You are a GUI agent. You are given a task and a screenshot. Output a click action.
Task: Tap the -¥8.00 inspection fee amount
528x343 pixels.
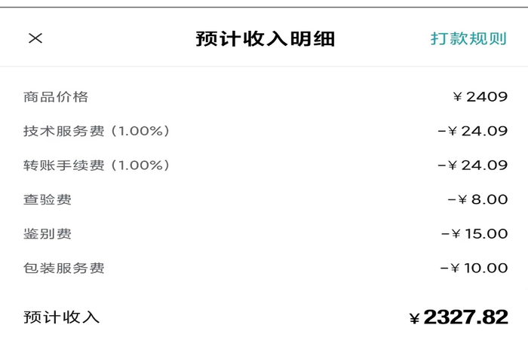tap(477, 199)
